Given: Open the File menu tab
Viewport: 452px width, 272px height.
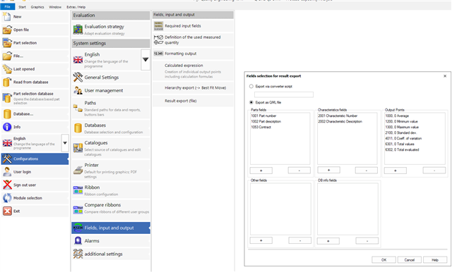Looking at the screenshot, I should coord(8,7).
